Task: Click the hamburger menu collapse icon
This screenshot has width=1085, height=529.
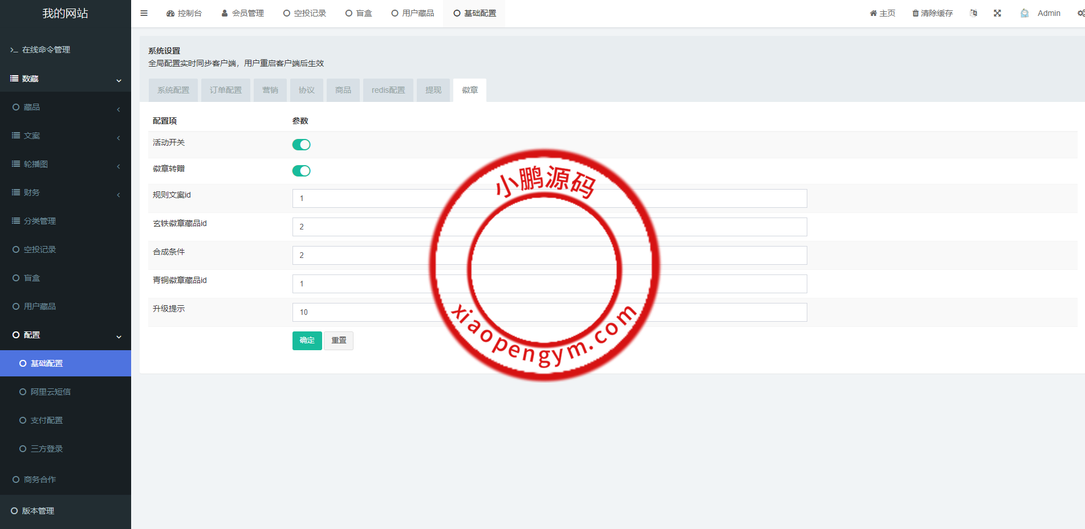Action: point(144,13)
